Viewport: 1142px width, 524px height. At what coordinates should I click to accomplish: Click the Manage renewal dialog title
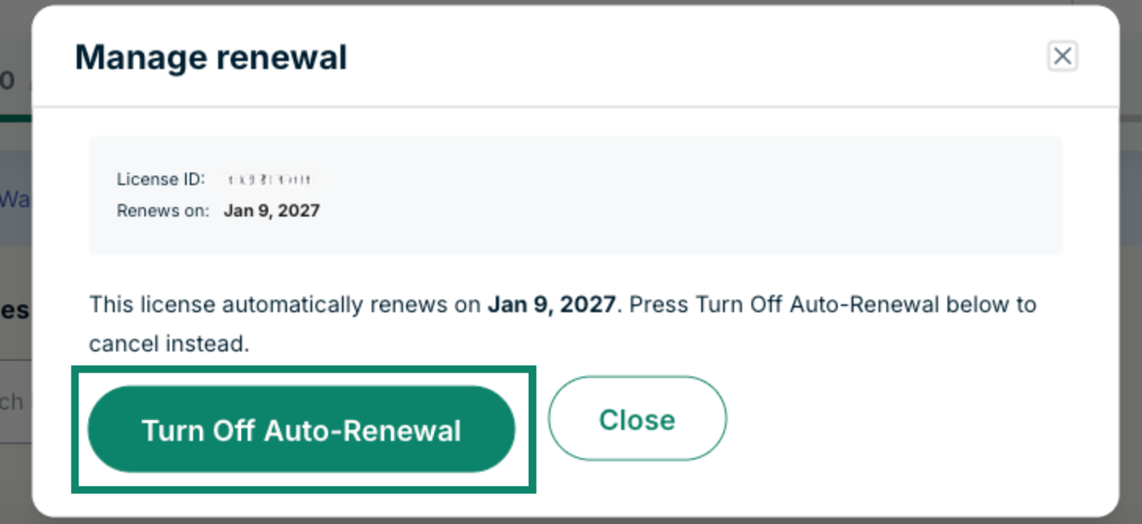[x=211, y=58]
